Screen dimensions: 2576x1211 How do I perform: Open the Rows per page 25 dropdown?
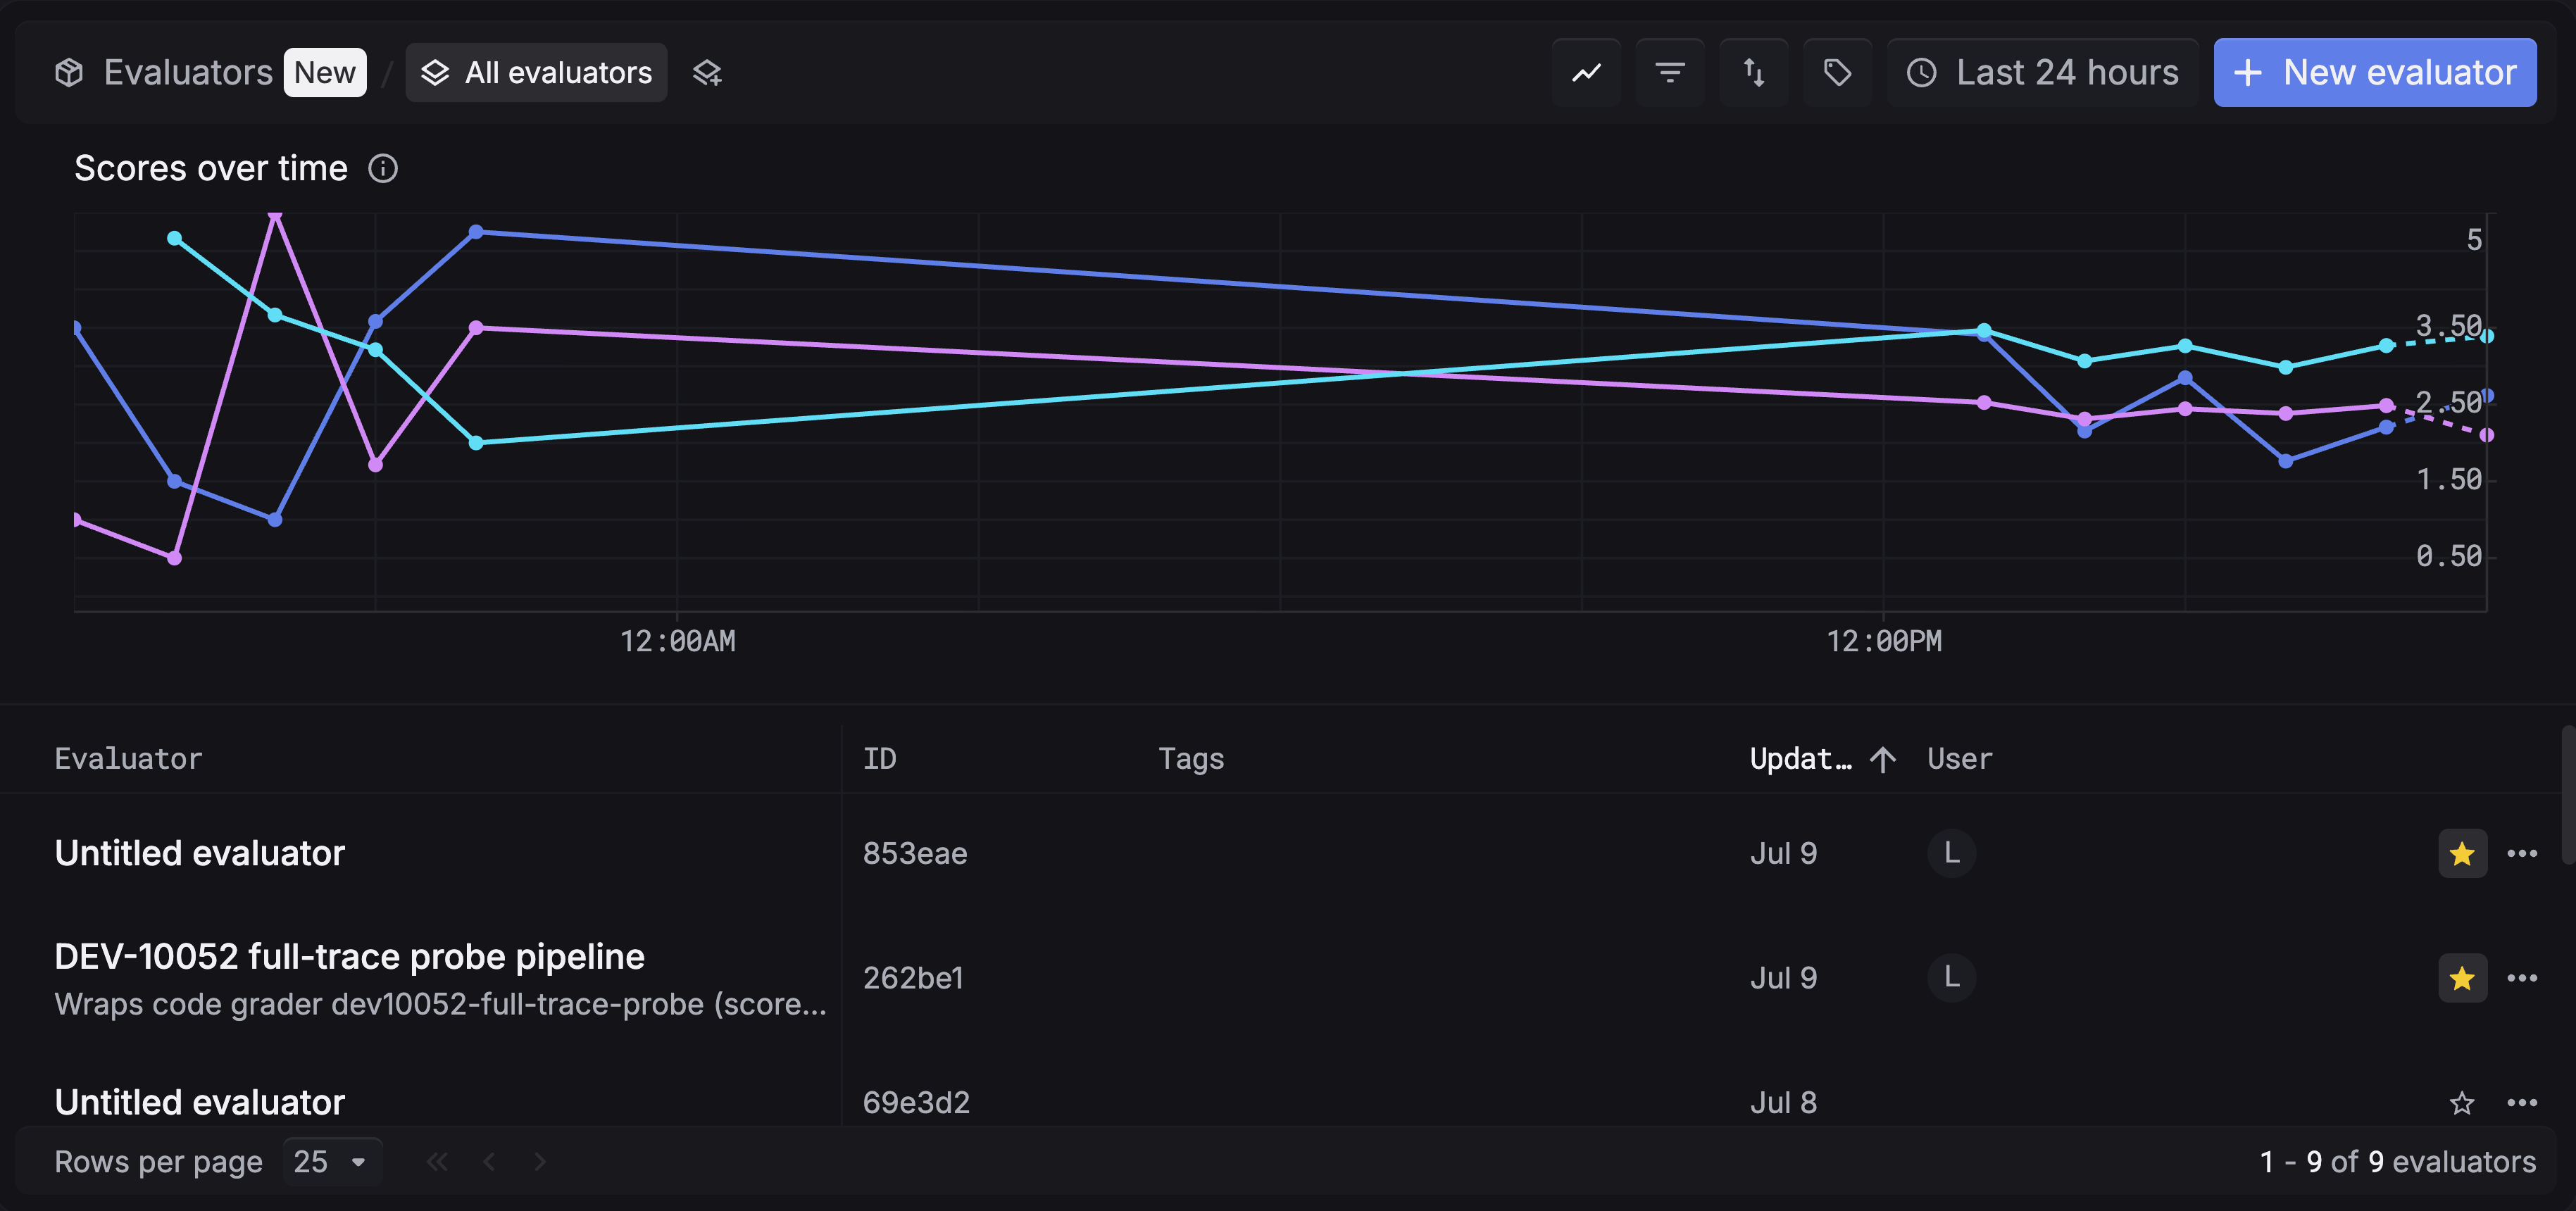332,1161
